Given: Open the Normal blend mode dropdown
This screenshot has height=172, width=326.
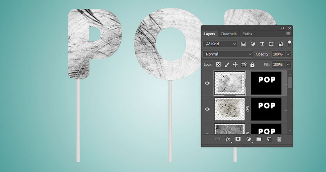Looking at the screenshot, I should [228, 54].
